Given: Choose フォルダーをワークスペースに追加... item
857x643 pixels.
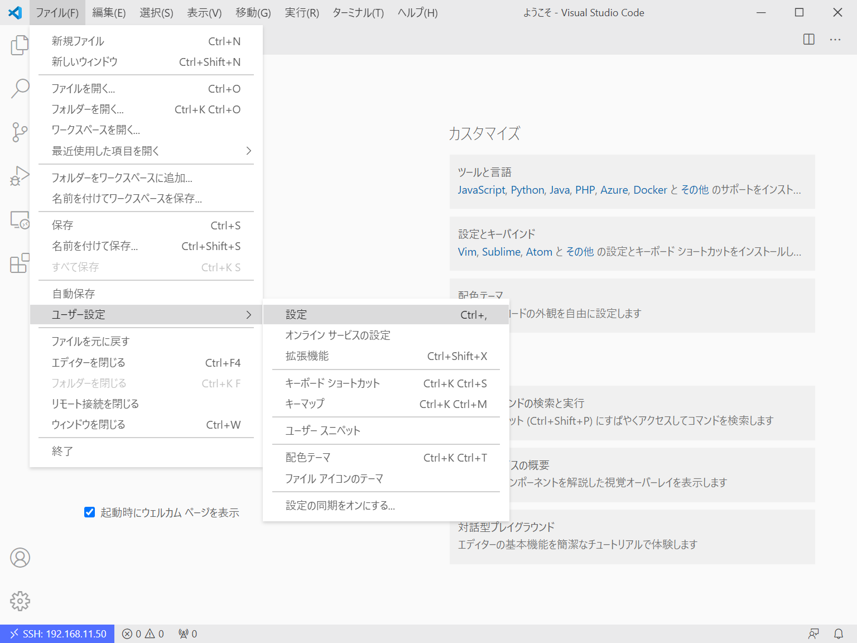Looking at the screenshot, I should [146, 177].
